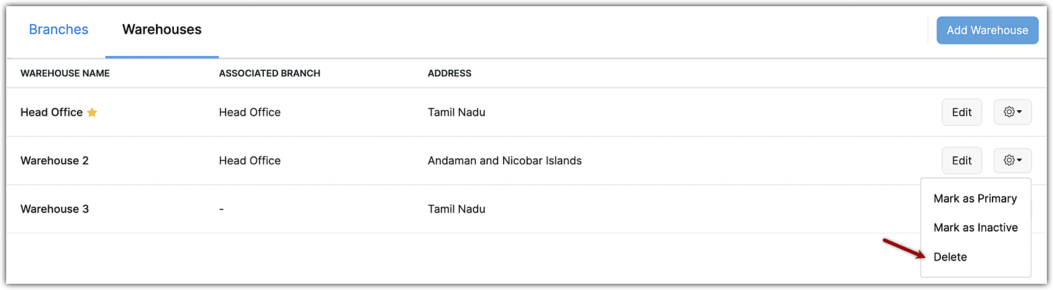Screen dimensions: 1053x290
Task: Click the Andaman and Nicobar Islands address
Action: click(504, 161)
